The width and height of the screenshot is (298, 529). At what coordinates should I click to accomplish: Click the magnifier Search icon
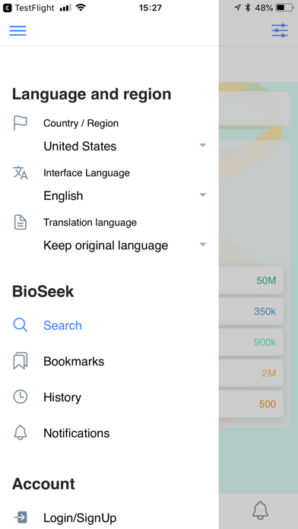(21, 325)
